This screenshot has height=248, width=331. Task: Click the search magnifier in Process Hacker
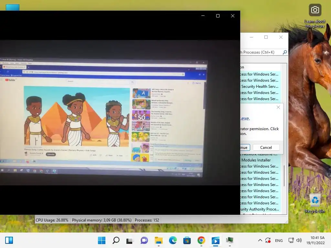(x=285, y=52)
